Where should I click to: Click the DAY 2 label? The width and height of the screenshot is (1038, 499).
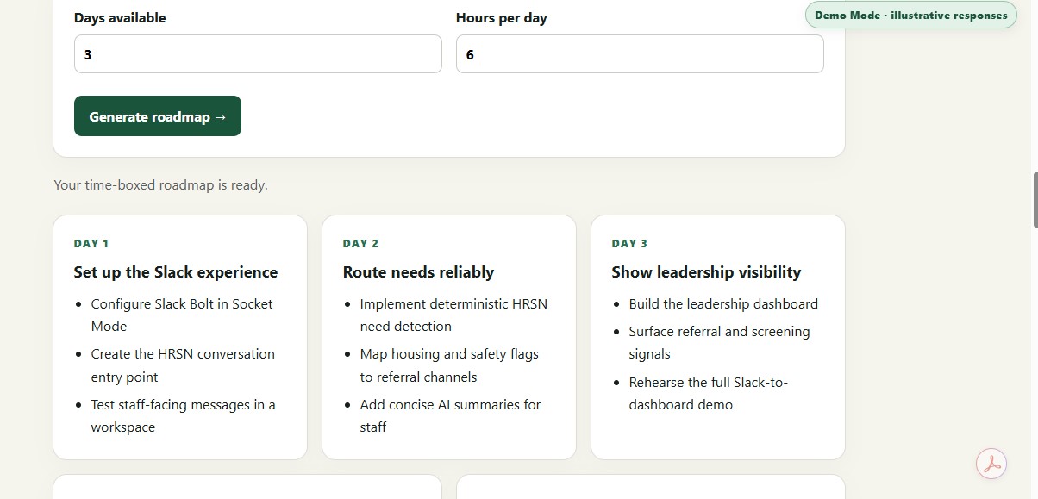361,244
